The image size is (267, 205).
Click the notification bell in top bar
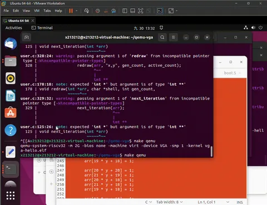click(x=161, y=28)
